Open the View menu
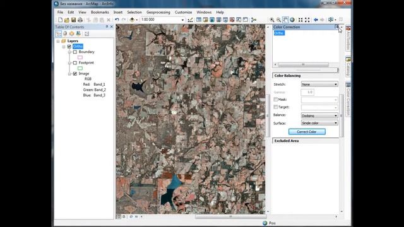The height and width of the screenshot is (227, 404). (82, 12)
